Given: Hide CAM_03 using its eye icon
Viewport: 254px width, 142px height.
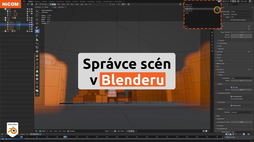Looking at the screenshot, I should click(30, 27).
